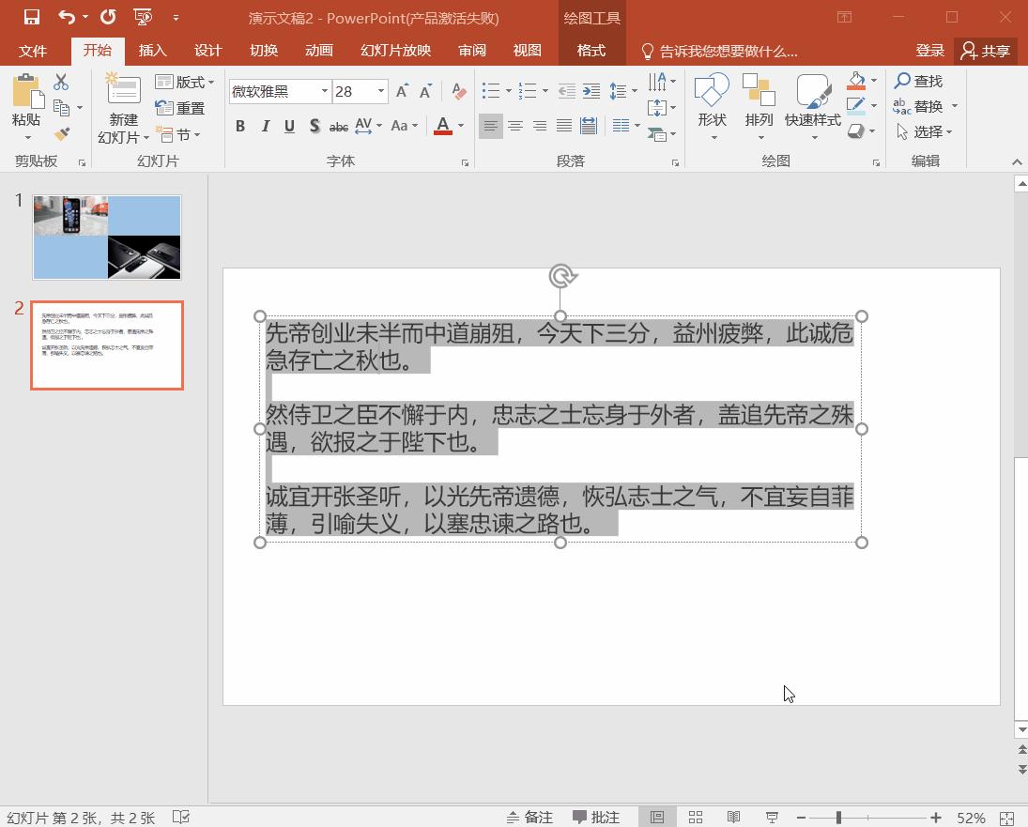Click the Increase Font Size icon
Screen dimensions: 1028x827
(402, 91)
